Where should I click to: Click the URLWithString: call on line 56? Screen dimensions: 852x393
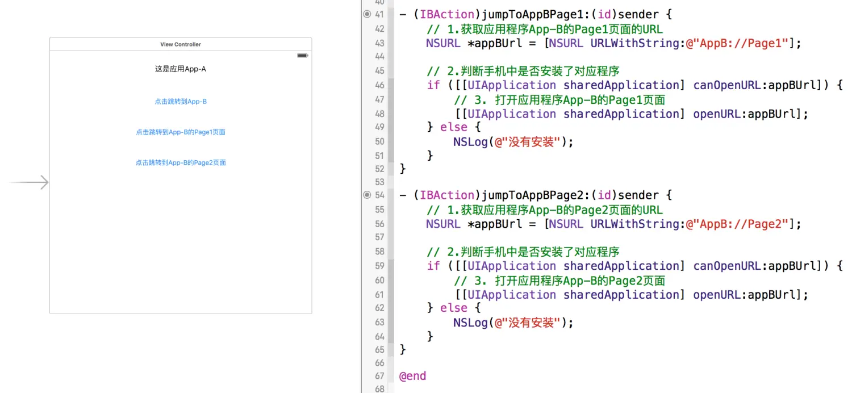pyautogui.click(x=638, y=224)
